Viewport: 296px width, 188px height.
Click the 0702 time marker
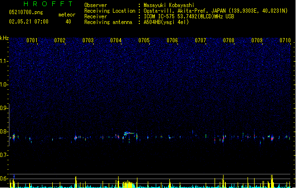pos(60,40)
